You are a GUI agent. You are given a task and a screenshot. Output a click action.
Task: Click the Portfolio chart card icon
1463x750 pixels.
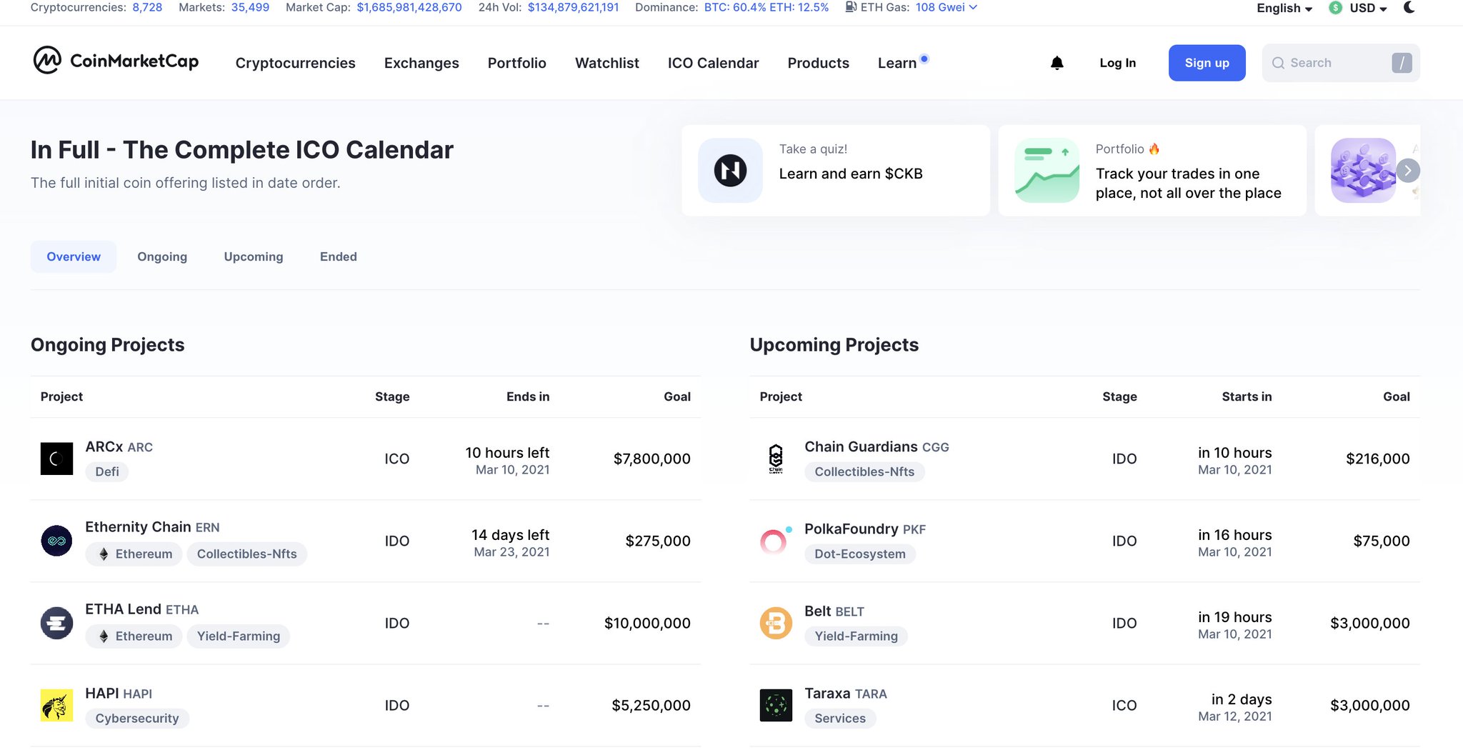pyautogui.click(x=1047, y=170)
